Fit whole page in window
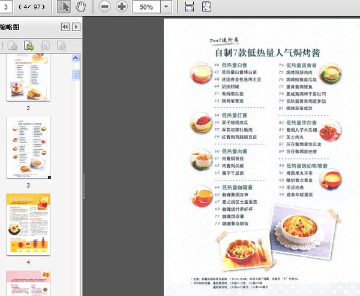The width and height of the screenshot is (360, 296). click(x=206, y=7)
